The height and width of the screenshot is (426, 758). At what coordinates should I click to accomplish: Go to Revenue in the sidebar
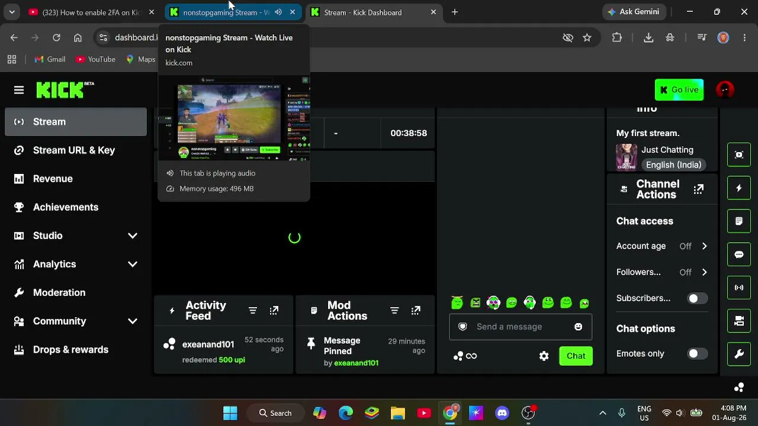[x=76, y=179]
